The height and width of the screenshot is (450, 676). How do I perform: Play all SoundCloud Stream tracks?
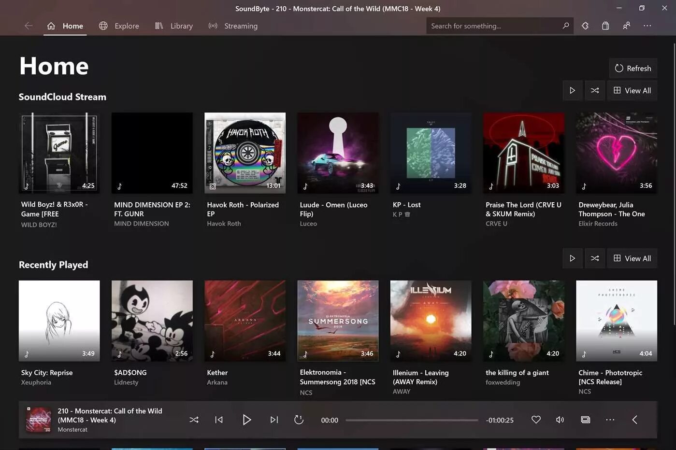pos(572,90)
